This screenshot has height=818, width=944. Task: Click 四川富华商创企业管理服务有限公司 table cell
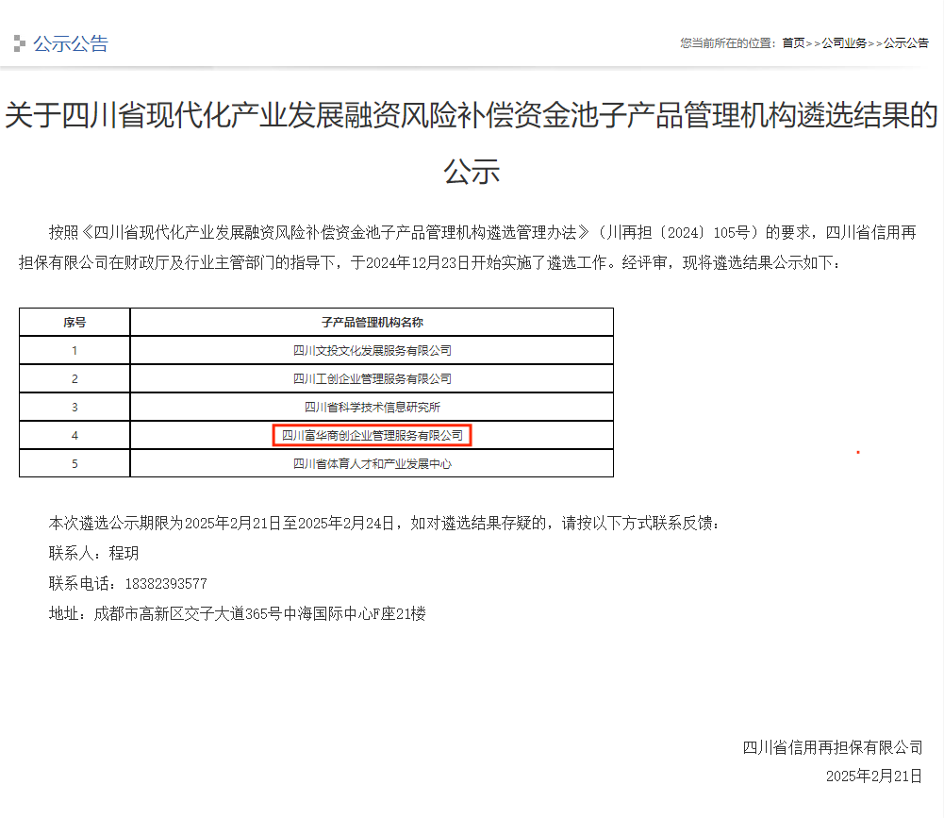(x=373, y=436)
